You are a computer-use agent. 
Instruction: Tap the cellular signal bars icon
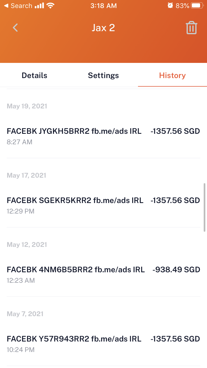40,6
